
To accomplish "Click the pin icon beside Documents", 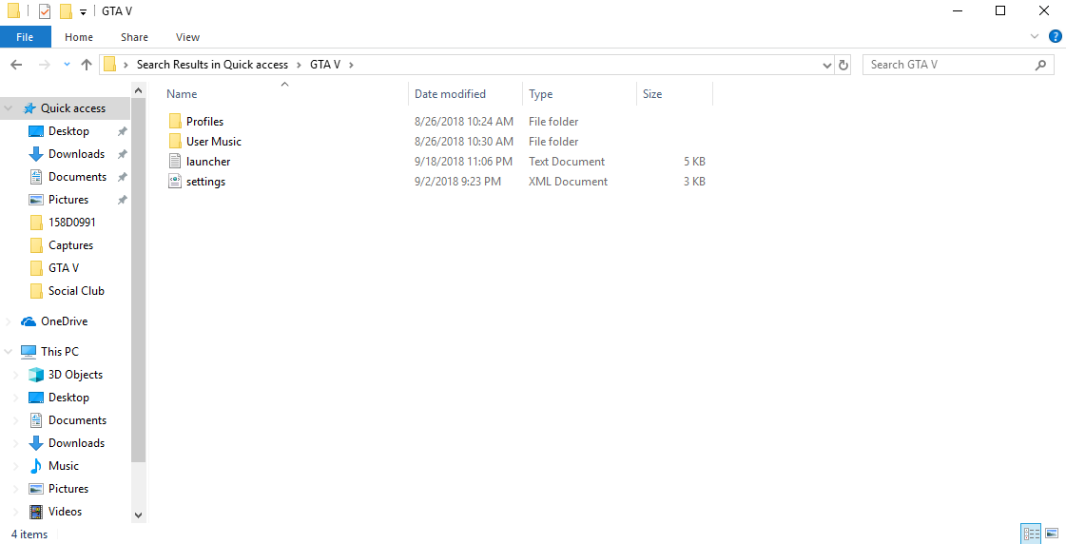I will click(x=123, y=177).
